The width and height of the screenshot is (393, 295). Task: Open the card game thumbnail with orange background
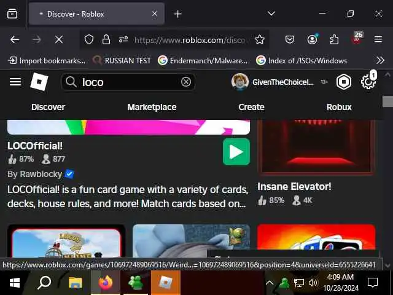pos(316,237)
